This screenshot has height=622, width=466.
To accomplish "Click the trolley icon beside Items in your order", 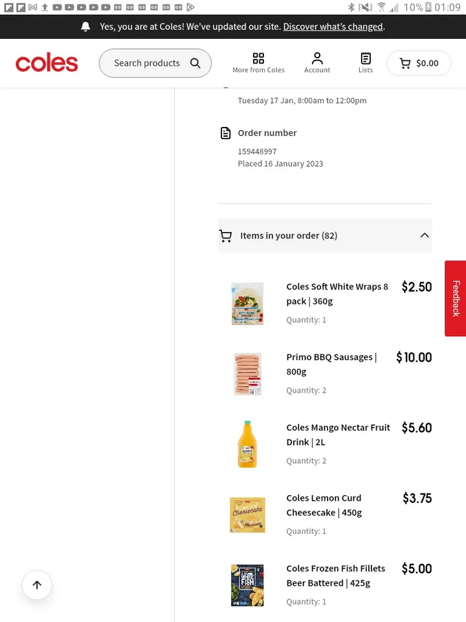I will pos(225,235).
